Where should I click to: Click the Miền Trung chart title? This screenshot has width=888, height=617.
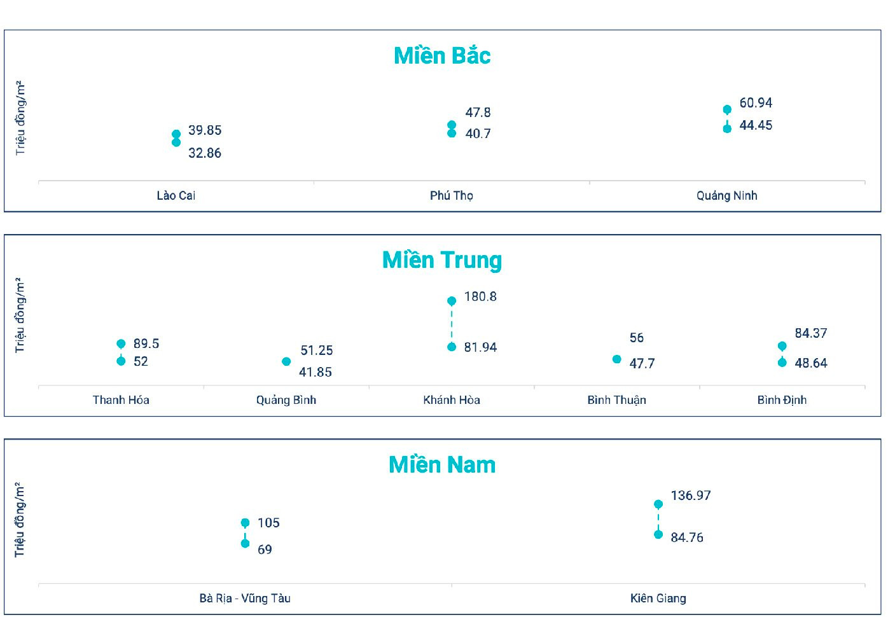[442, 260]
